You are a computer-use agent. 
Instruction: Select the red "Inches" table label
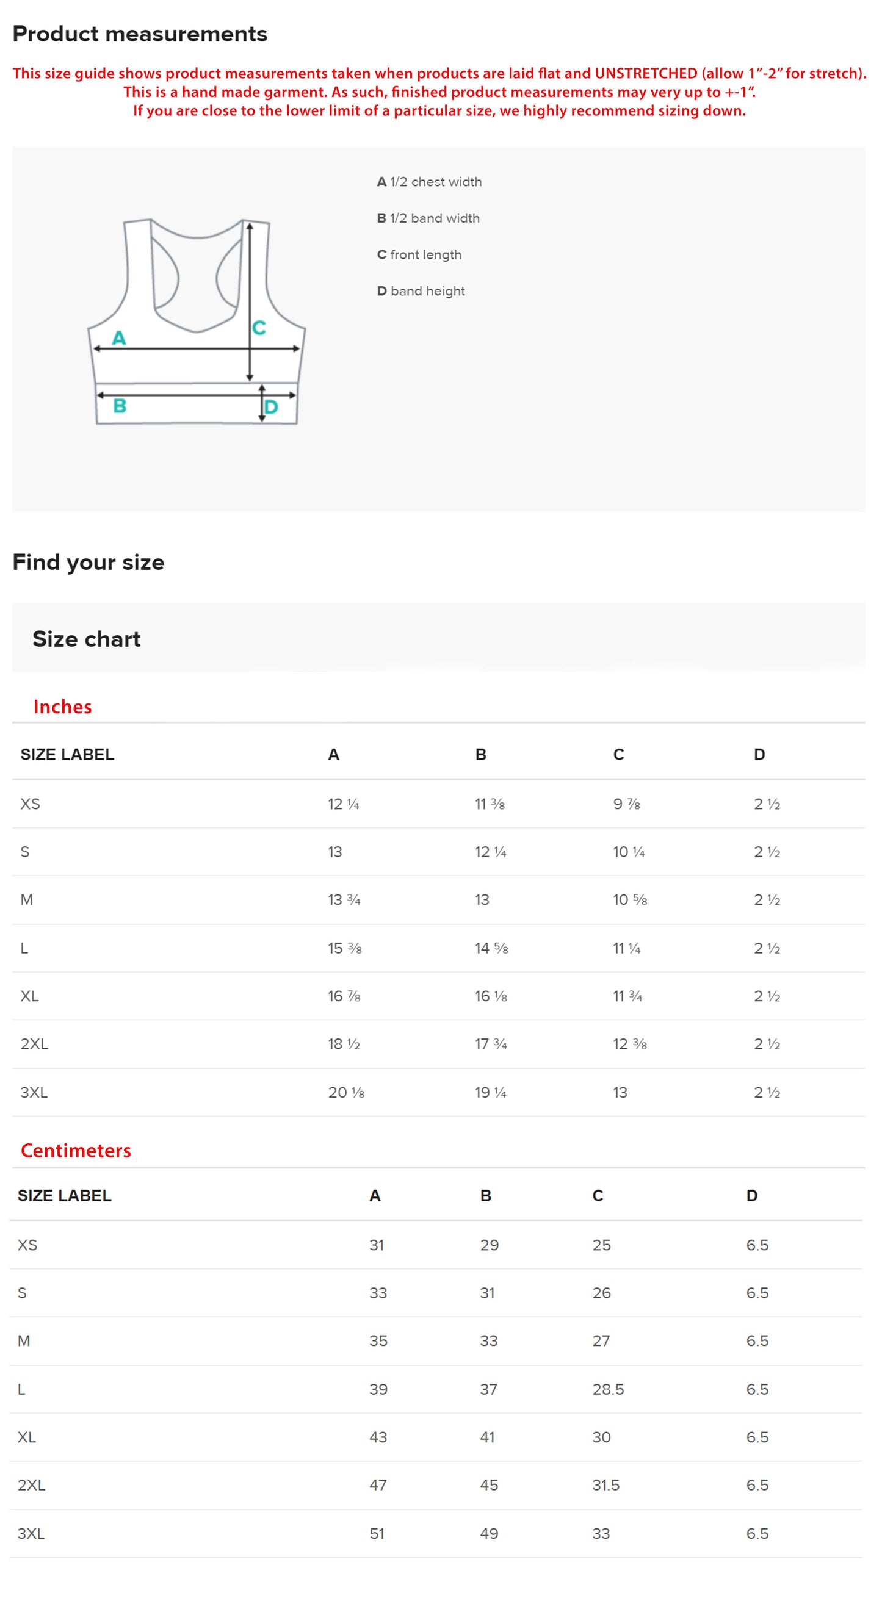(62, 707)
